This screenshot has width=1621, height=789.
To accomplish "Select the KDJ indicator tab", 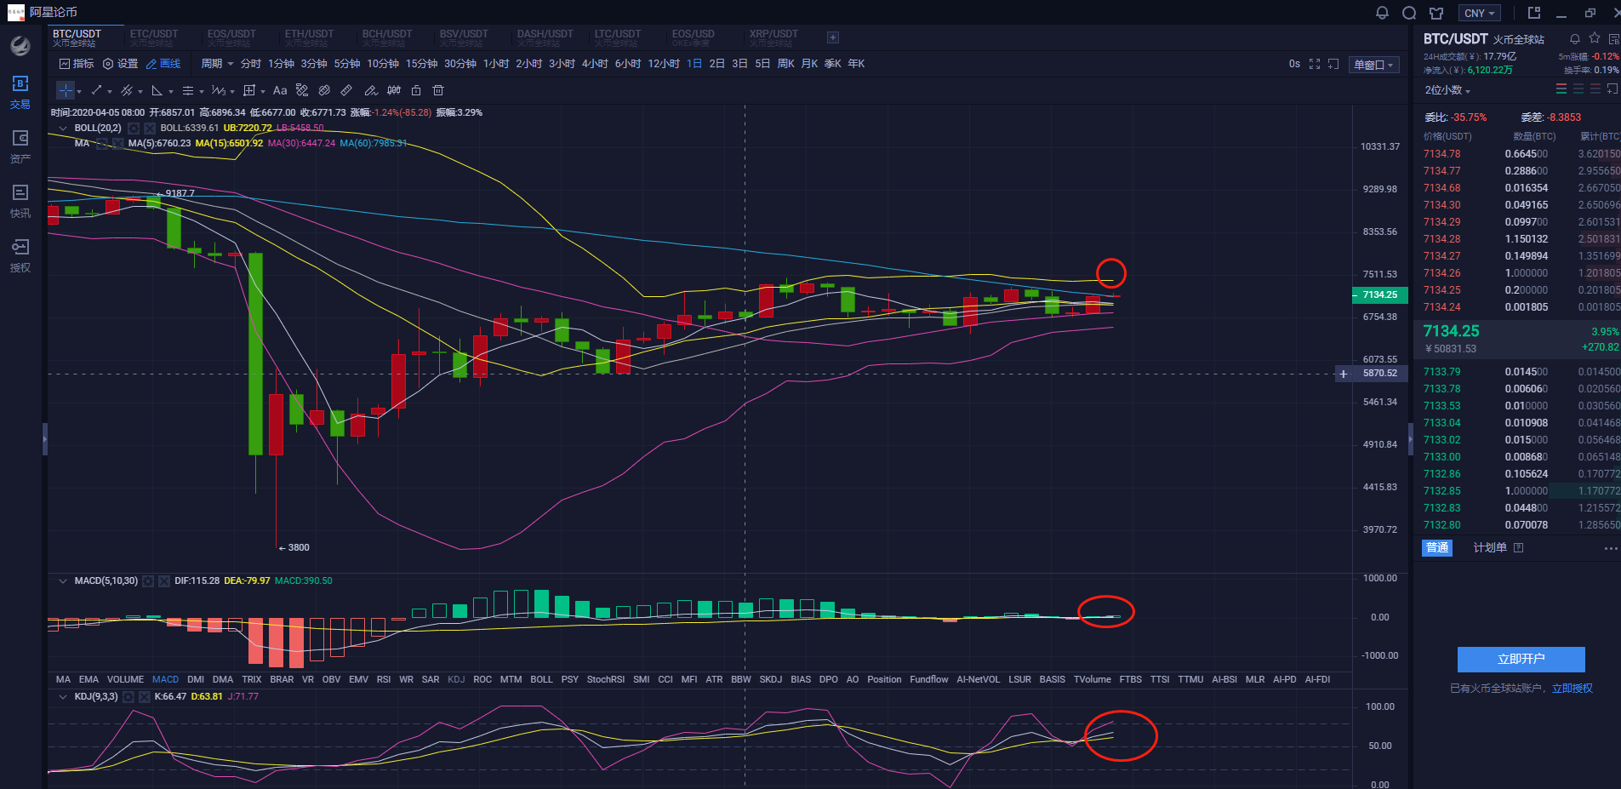I will click(456, 679).
